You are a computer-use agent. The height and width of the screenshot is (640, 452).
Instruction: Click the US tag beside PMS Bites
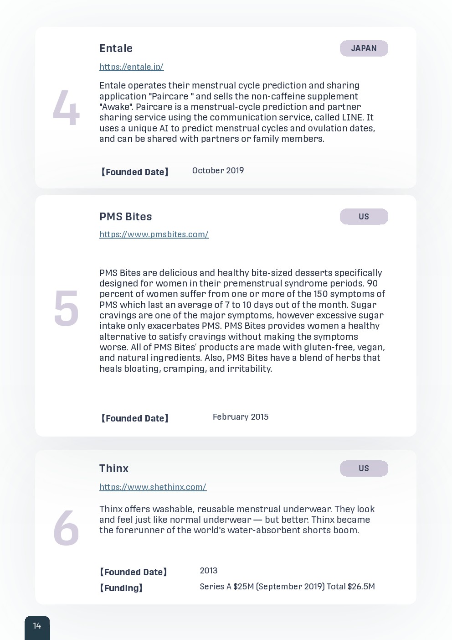point(364,217)
